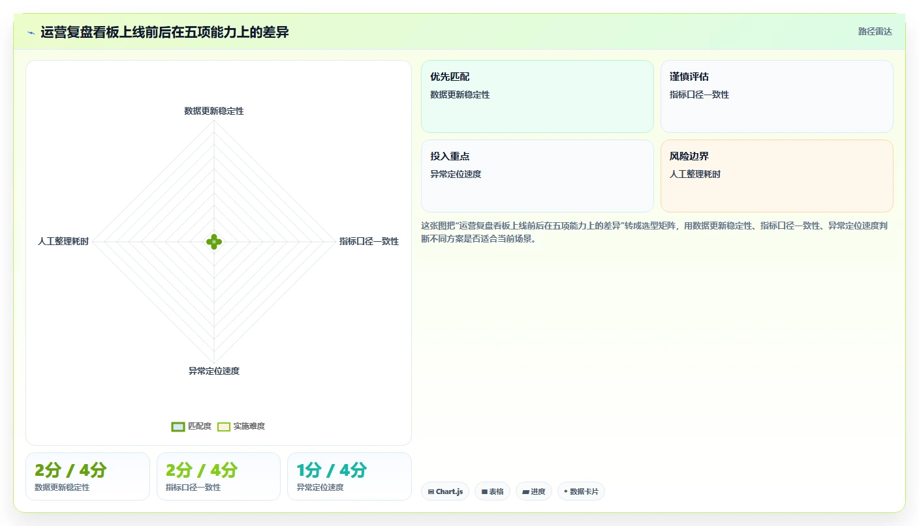Open the 投入重点 card
This screenshot has height=526, width=919.
pos(537,176)
